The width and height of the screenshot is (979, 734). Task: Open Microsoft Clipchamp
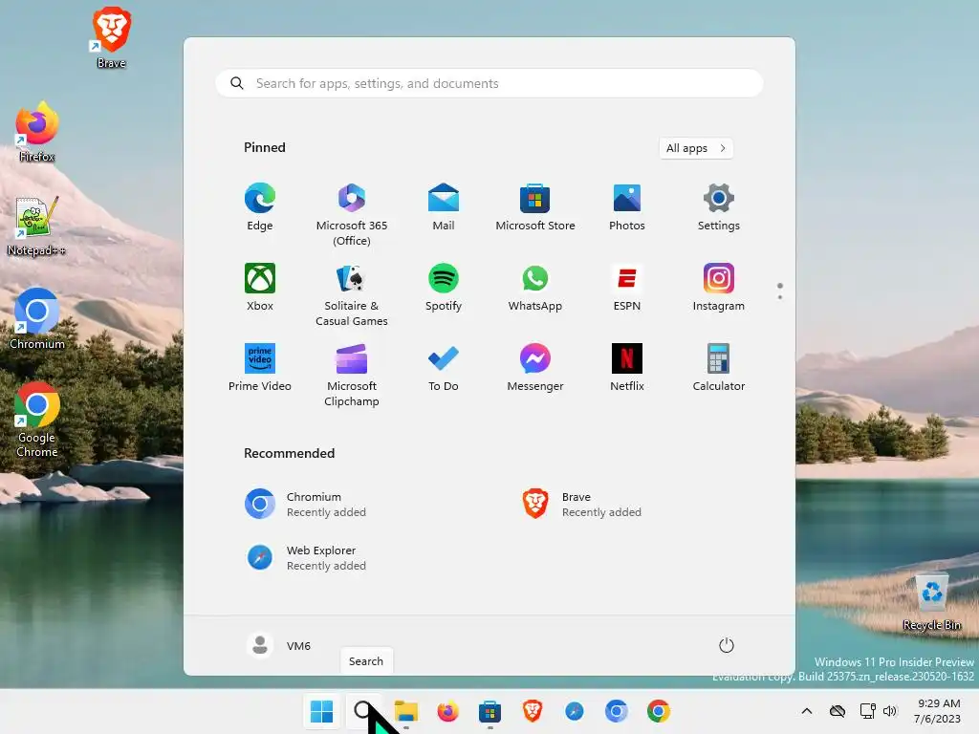tap(352, 375)
